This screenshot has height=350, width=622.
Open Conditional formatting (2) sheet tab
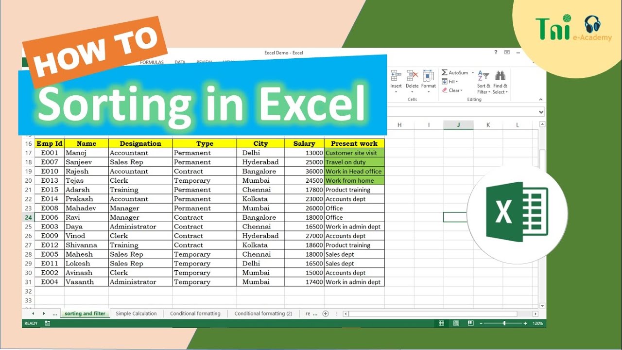[263, 314]
